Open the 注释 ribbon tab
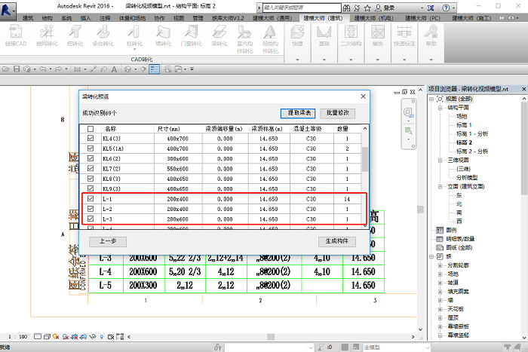 (x=105, y=18)
